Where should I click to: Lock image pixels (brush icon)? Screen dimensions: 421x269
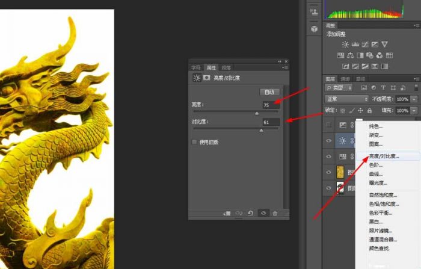(x=352, y=111)
